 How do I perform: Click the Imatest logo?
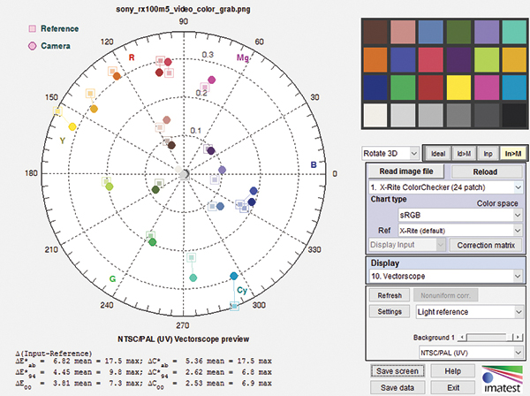tap(503, 379)
